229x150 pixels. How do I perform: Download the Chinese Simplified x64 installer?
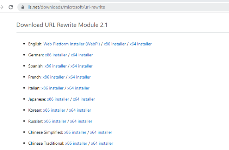101,132
